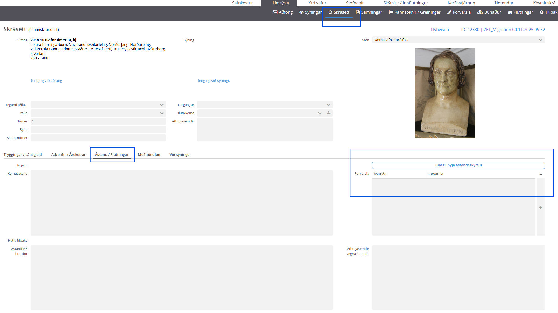The height and width of the screenshot is (313, 558).
Task: Click the bust sculpture thumbnail image
Action: pyautogui.click(x=445, y=93)
